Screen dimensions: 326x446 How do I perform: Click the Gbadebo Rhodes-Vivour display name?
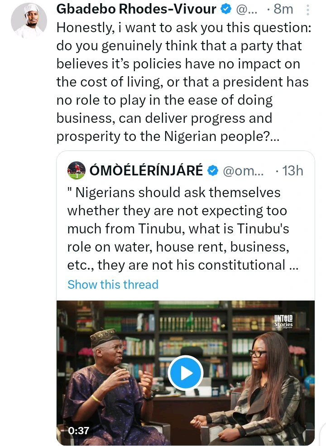point(136,9)
